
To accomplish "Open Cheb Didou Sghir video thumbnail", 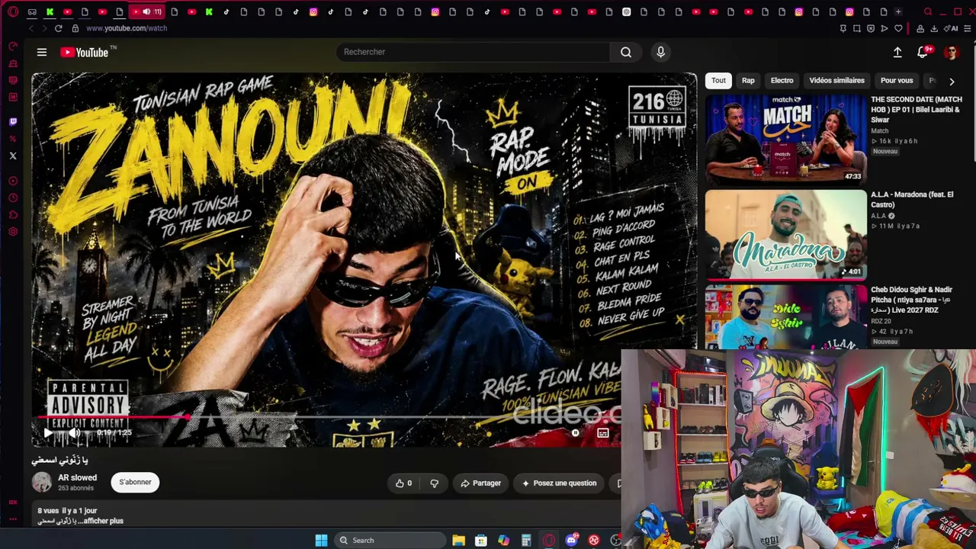I will click(x=785, y=317).
